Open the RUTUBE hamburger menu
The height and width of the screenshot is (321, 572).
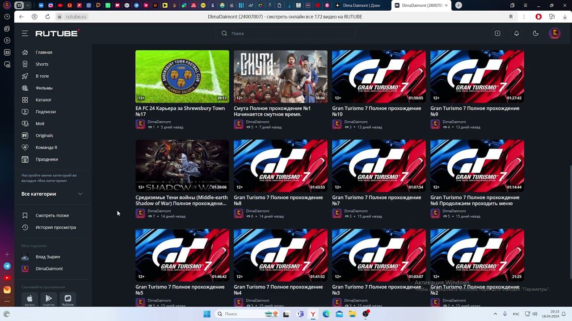coord(25,33)
